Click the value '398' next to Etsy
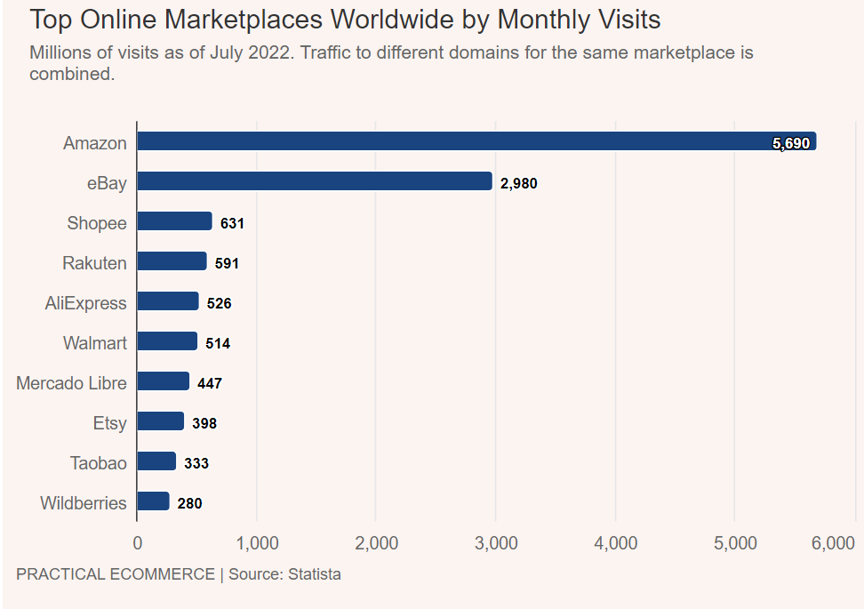 pos(204,423)
